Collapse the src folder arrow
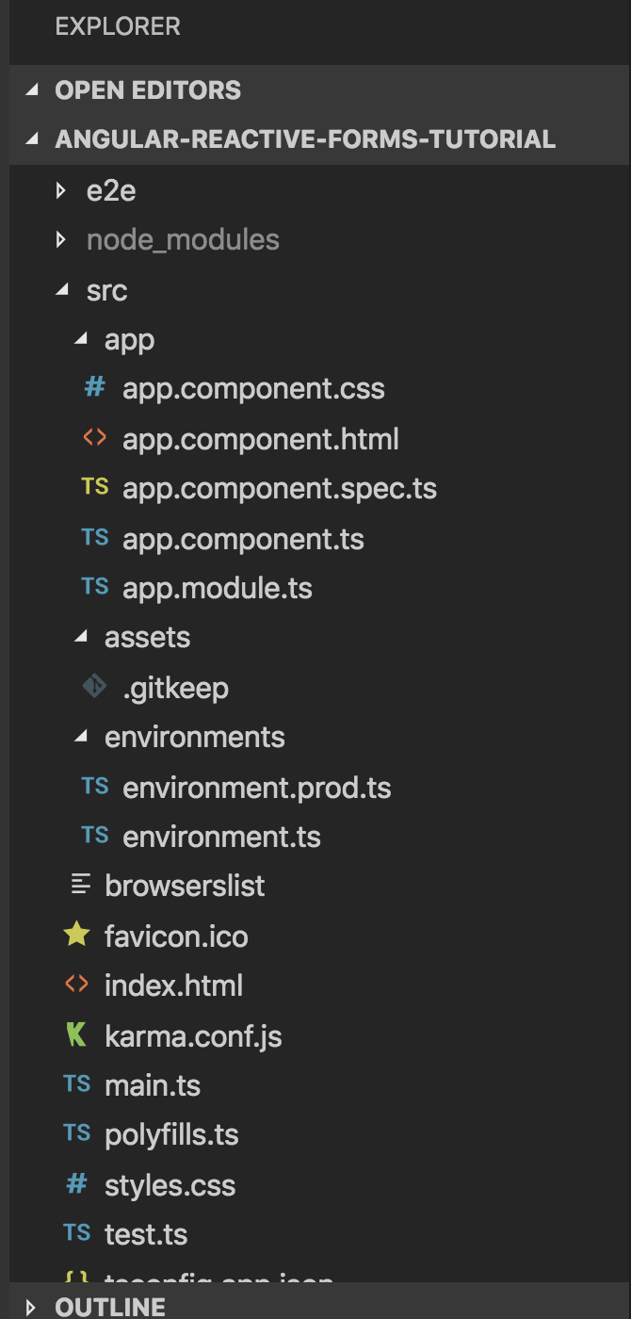 [62, 291]
